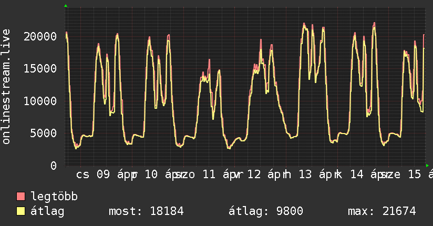Click the '15' date label
This screenshot has width=433, height=226.
pos(415,174)
